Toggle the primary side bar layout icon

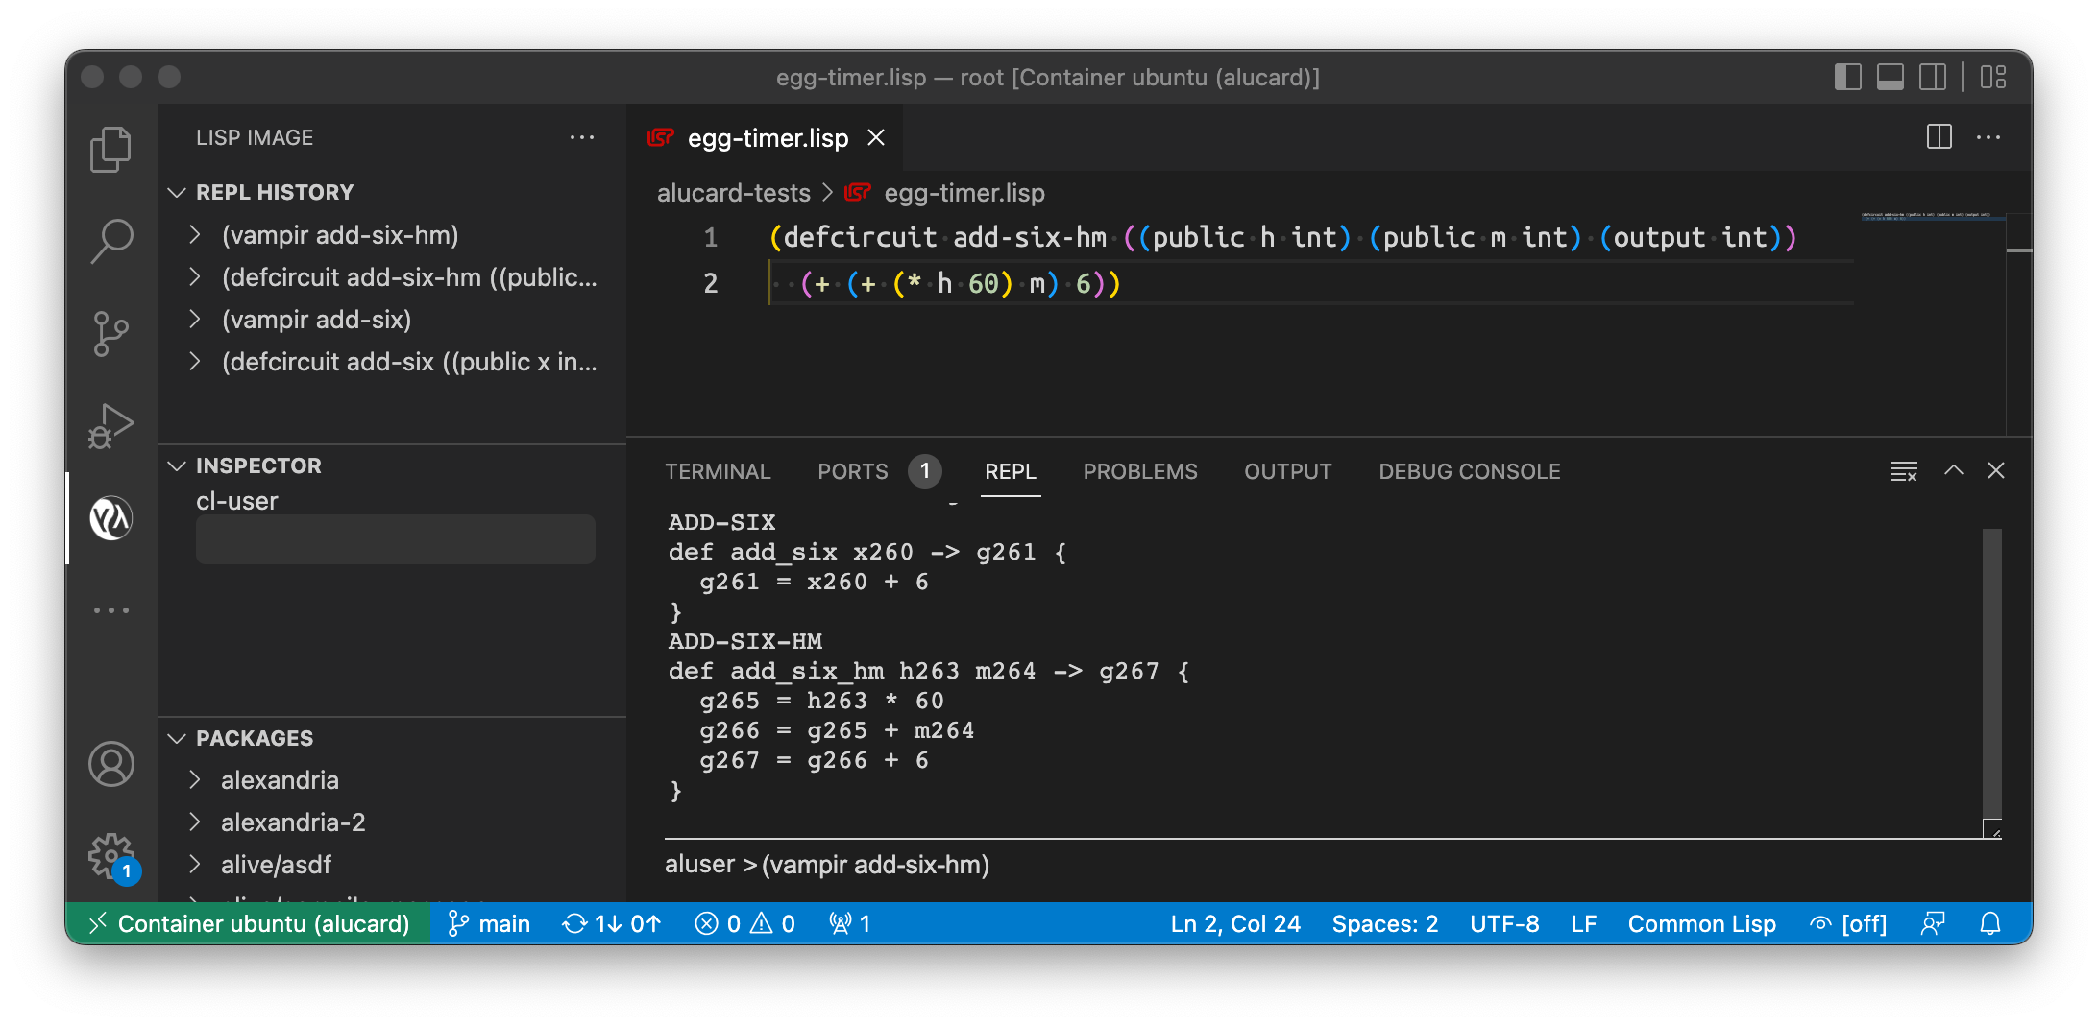pos(1847,78)
